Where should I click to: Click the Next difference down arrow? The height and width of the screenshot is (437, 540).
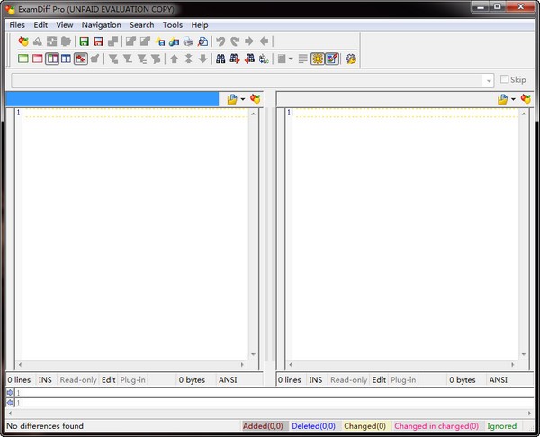click(x=202, y=59)
